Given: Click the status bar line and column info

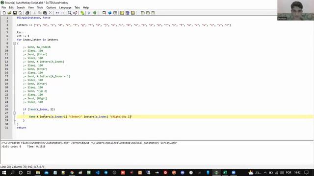Looking at the screenshot, I should click(x=23, y=167).
